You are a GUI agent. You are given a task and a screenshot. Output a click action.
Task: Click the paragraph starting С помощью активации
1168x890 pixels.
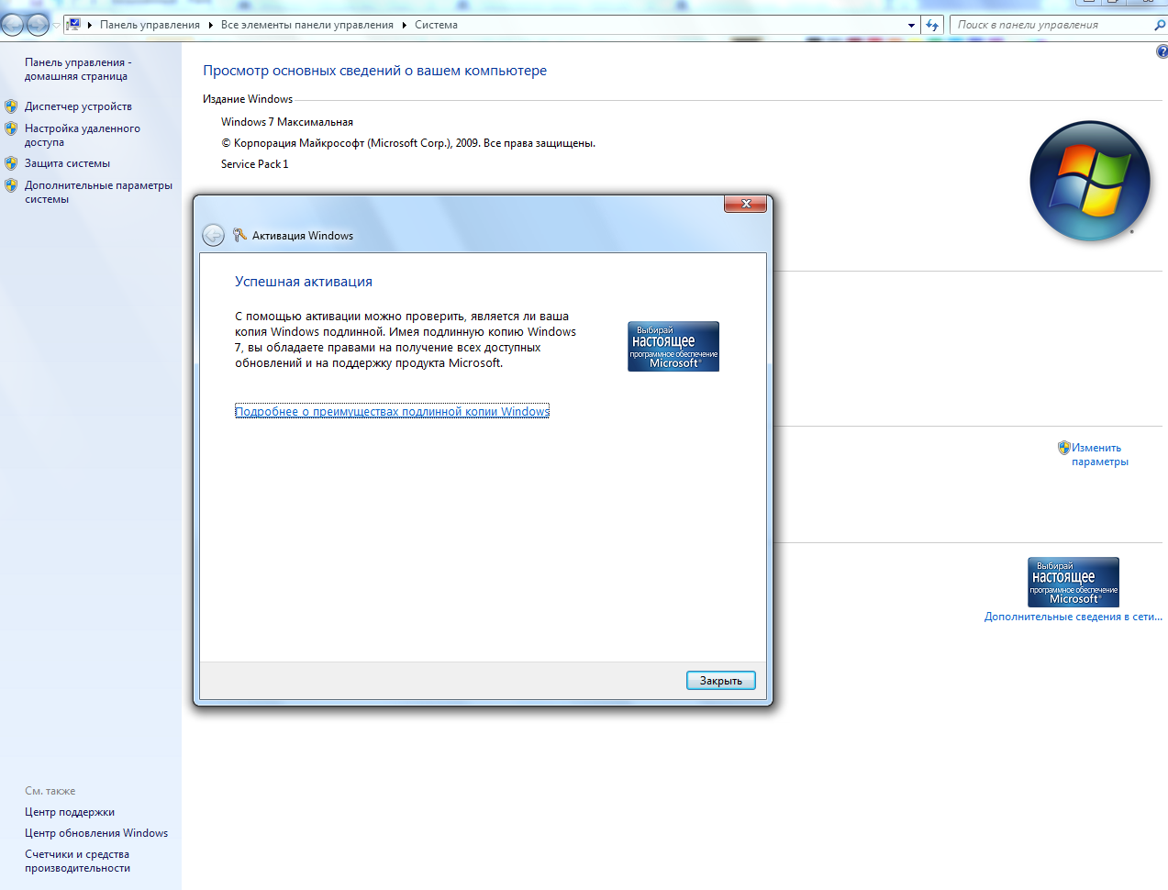(x=406, y=339)
